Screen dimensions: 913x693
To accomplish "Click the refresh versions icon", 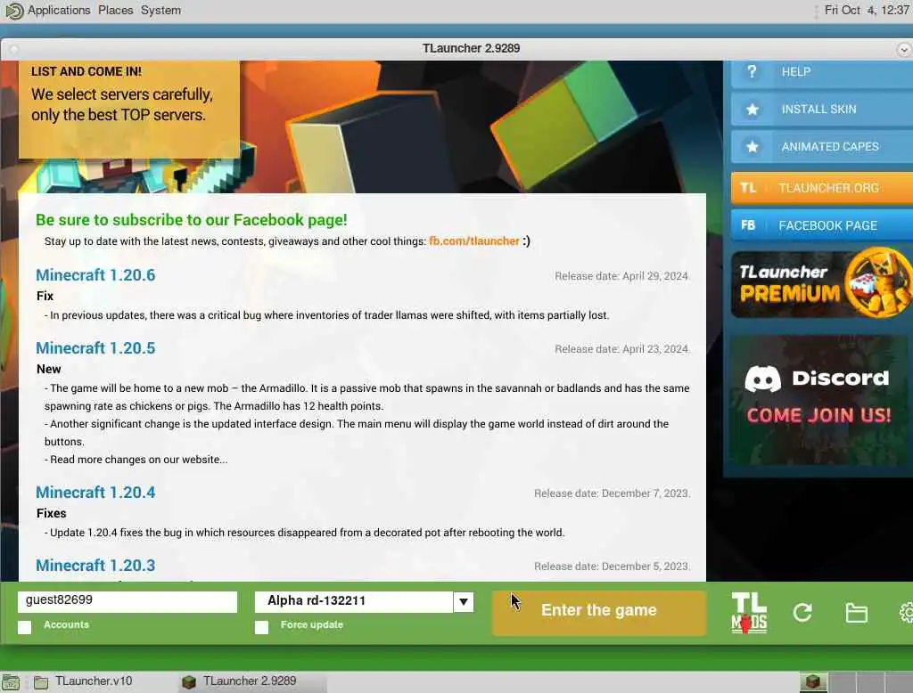I will (802, 612).
